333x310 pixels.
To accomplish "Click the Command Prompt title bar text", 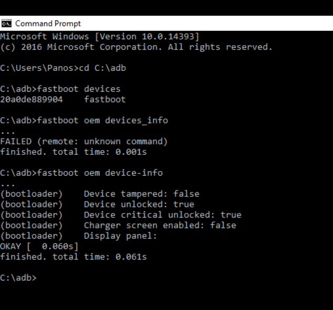I will click(48, 24).
